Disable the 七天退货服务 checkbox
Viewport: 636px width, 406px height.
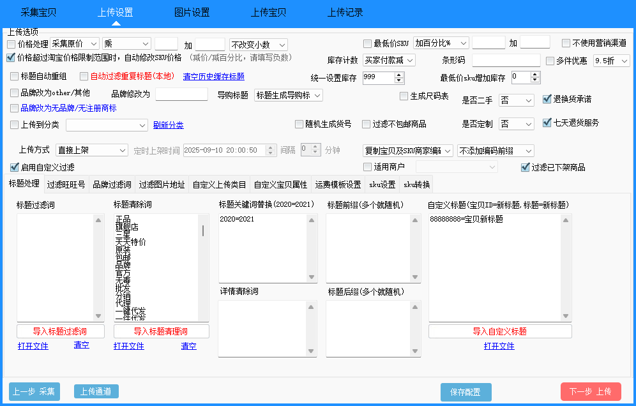click(x=547, y=122)
